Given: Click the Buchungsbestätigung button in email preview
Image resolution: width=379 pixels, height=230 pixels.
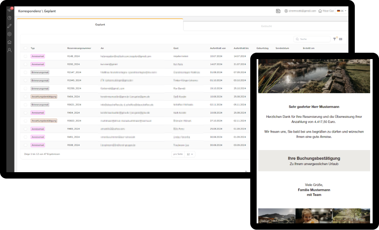Looking at the screenshot, I should [314, 161].
